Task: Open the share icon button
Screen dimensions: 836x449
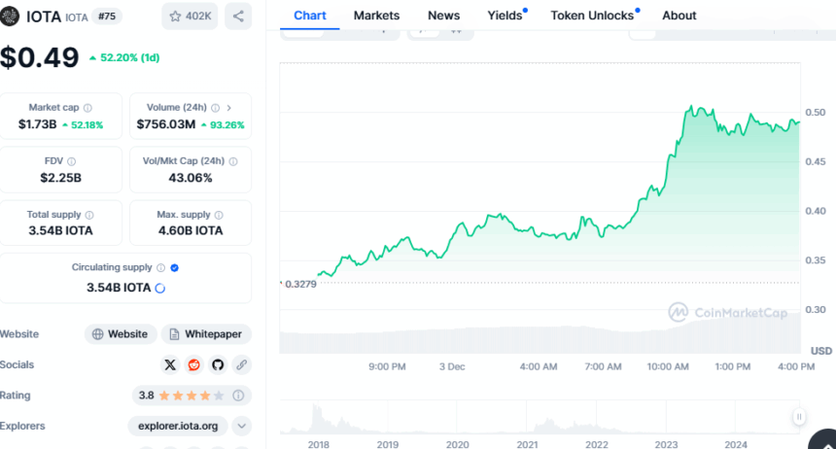Action: (238, 16)
